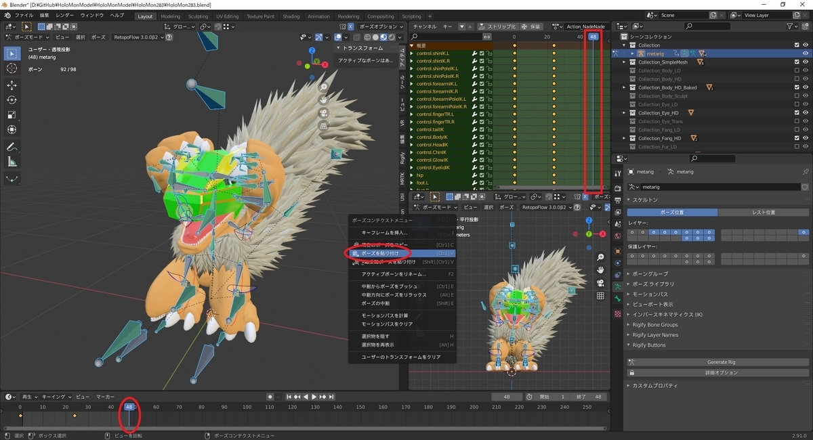Expand the control.HeadIK channel
The width and height of the screenshot is (813, 440).
(x=411, y=145)
